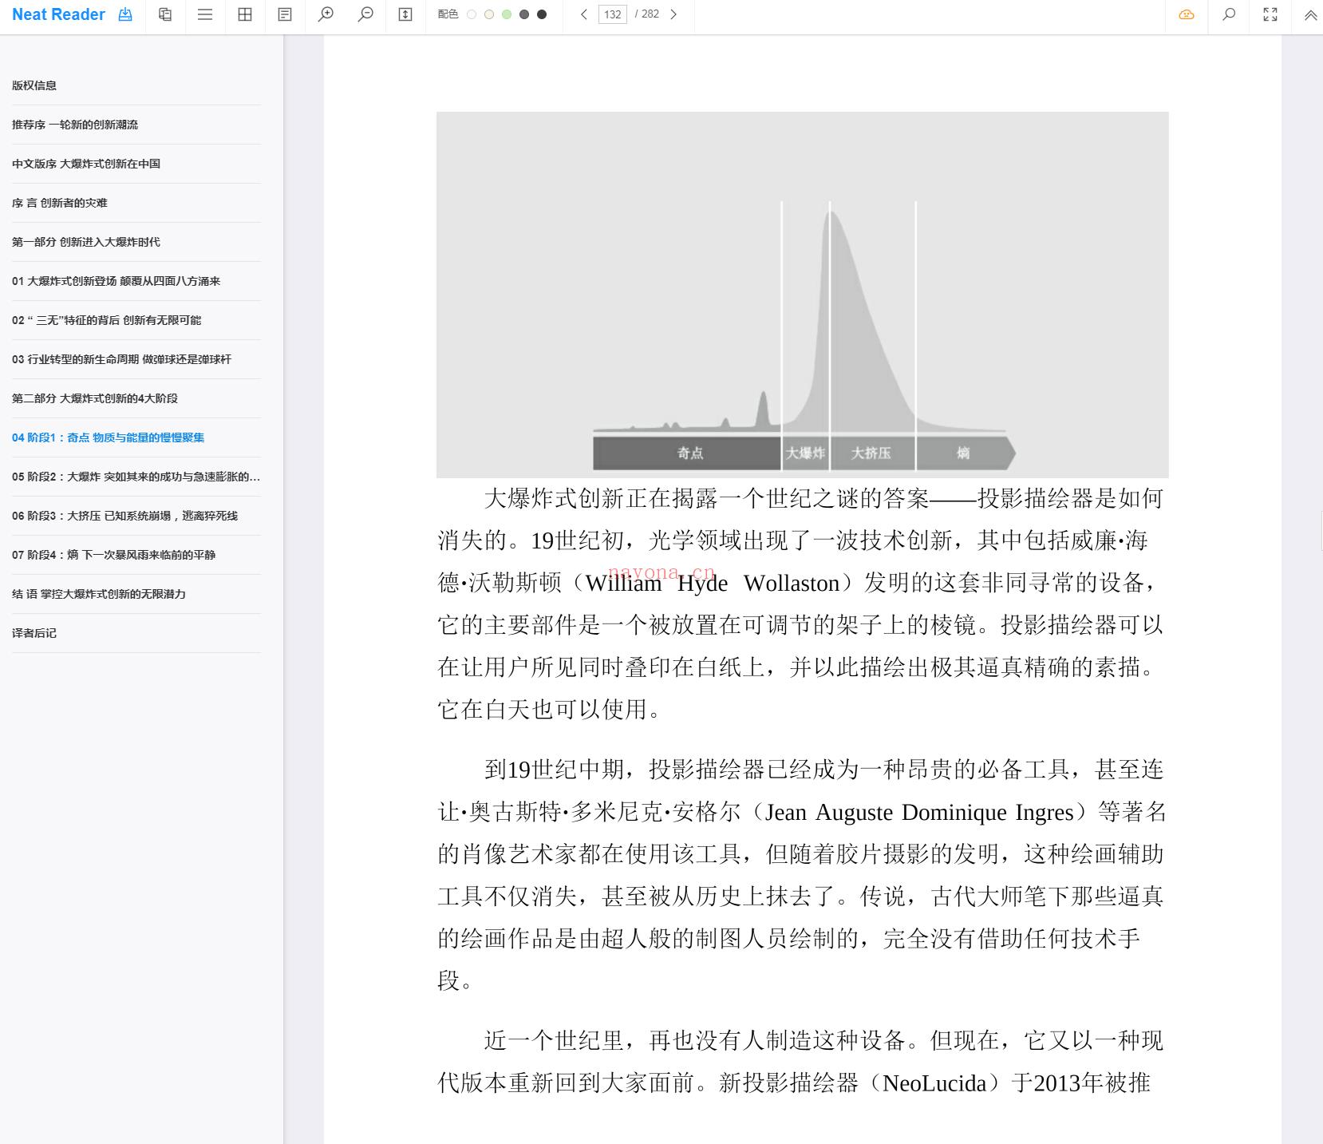
Task: Open 结语 掌控大爆炸式创新的无限潜力
Action: [136, 594]
